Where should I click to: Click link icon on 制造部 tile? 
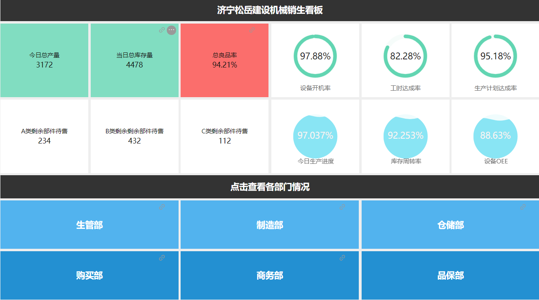tap(343, 207)
